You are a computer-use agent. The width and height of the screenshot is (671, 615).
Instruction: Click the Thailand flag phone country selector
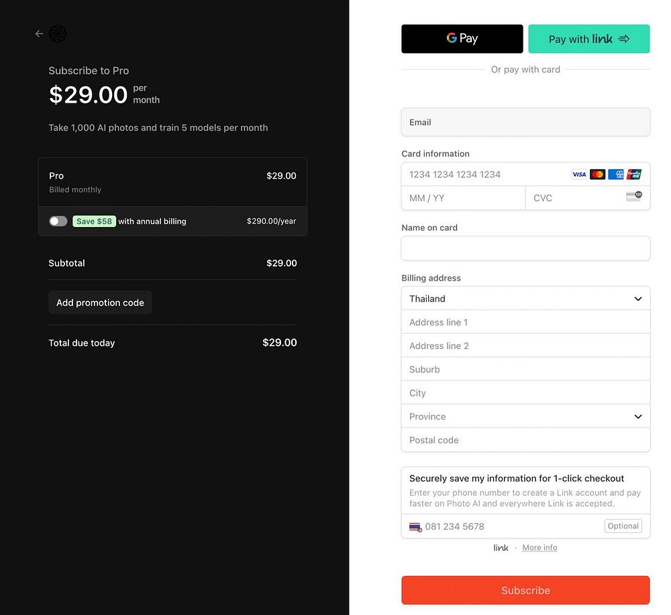click(415, 527)
